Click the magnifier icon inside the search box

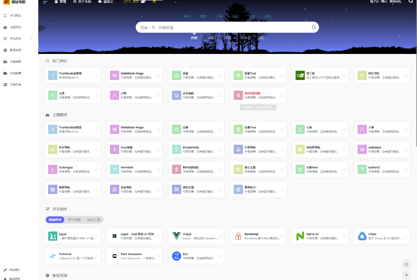[314, 27]
